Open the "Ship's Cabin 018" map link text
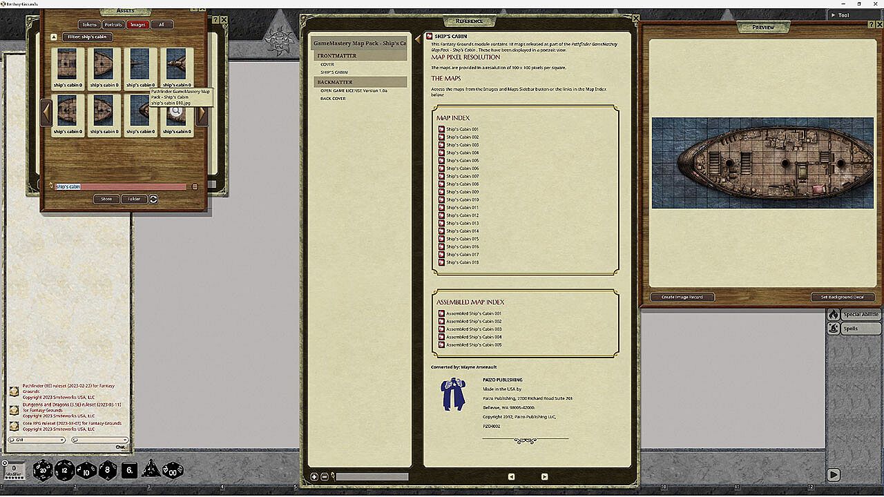Viewport: 884px width, 497px height. (463, 262)
